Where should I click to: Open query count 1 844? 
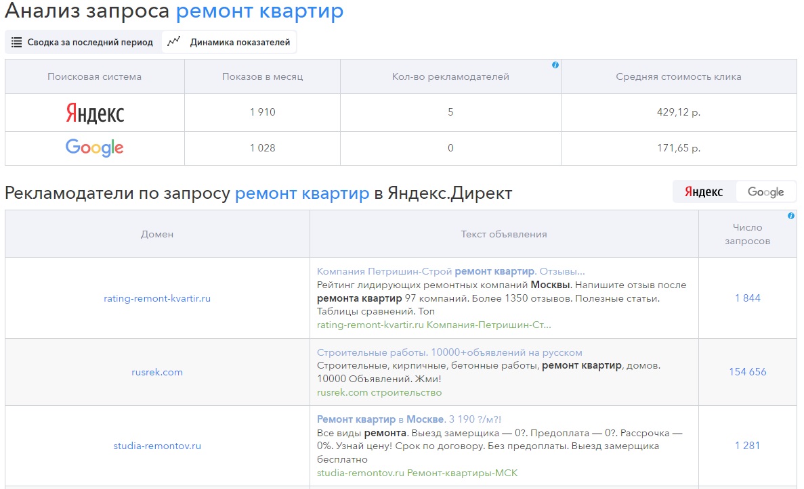[748, 298]
